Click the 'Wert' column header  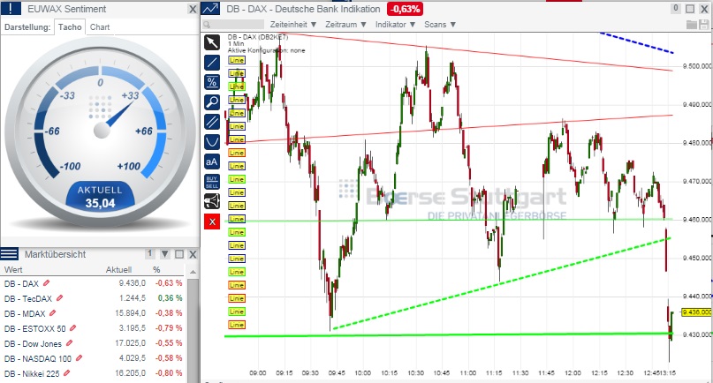[x=13, y=269]
